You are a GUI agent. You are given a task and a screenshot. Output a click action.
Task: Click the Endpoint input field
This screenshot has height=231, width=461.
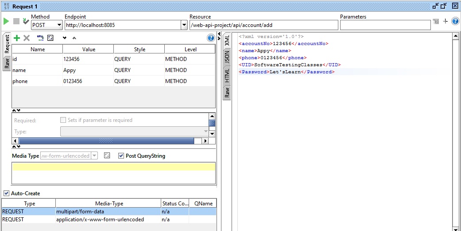[123, 25]
